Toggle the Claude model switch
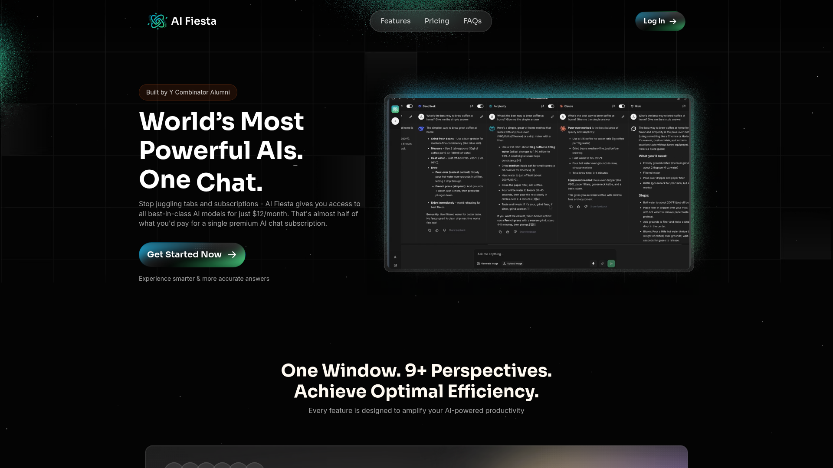This screenshot has width=833, height=468. pyautogui.click(x=622, y=106)
